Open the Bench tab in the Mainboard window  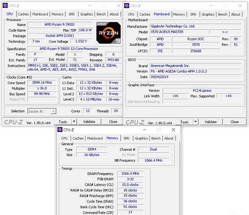(x=223, y=14)
